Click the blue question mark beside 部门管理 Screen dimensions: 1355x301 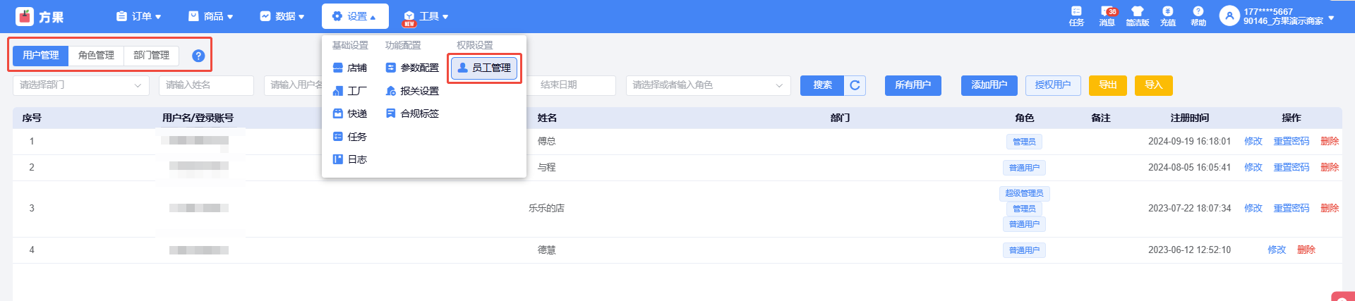click(198, 56)
